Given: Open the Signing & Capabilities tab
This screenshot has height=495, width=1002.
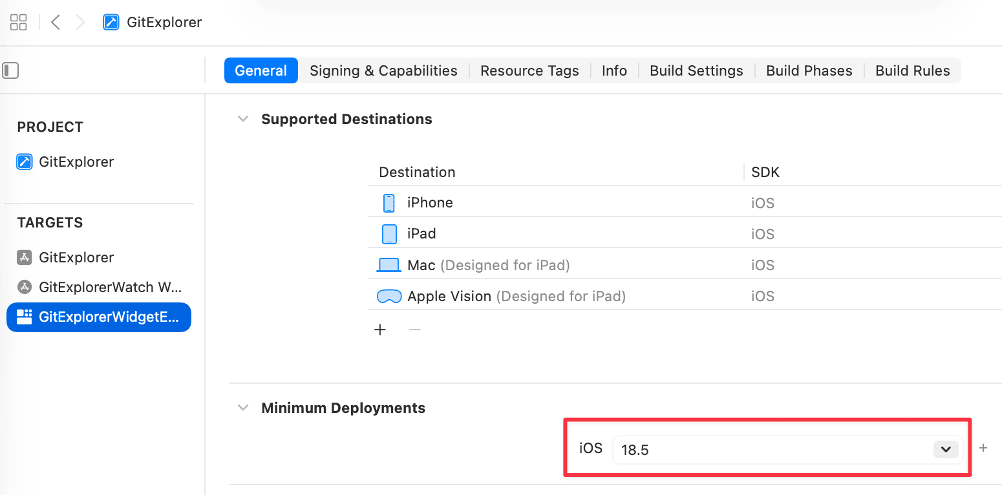Looking at the screenshot, I should [383, 70].
